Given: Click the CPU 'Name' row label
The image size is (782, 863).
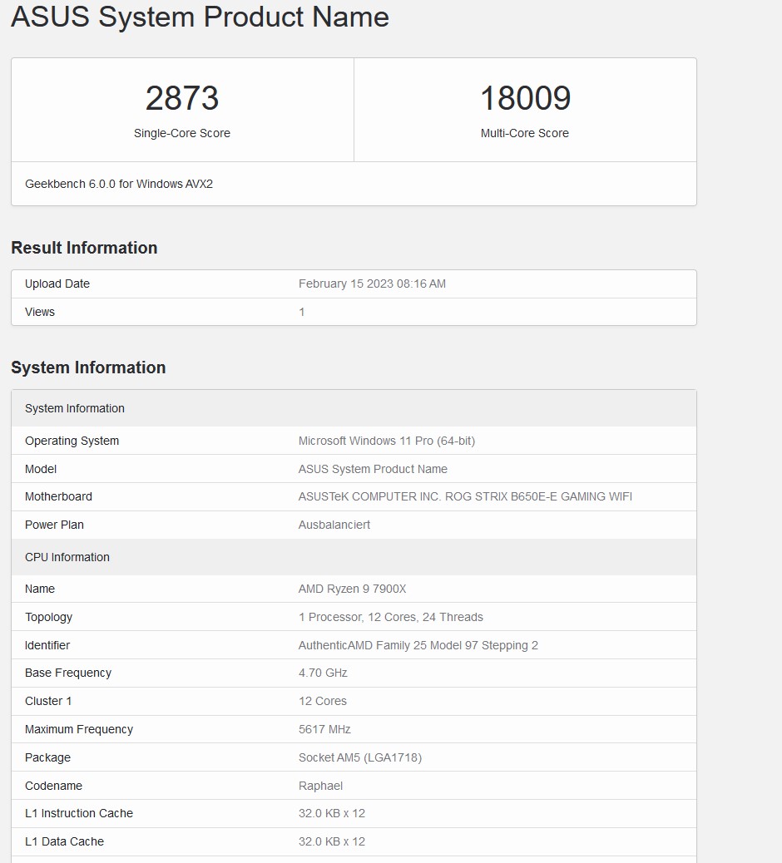Looking at the screenshot, I should pos(40,589).
